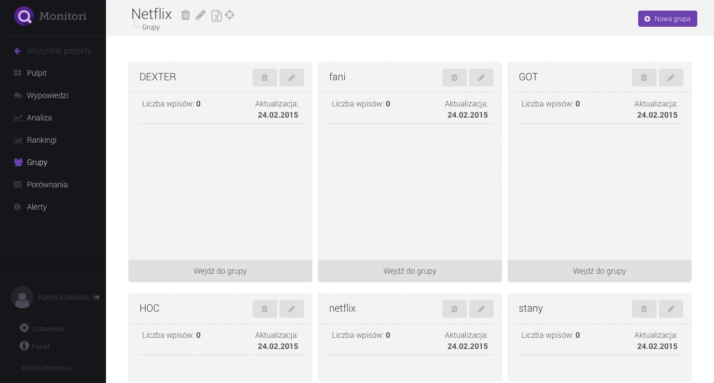Click the Monitori.pl copyright text
Viewport: 714px width, 383px height.
[46, 368]
